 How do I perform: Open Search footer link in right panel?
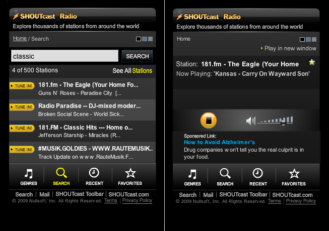[187, 195]
